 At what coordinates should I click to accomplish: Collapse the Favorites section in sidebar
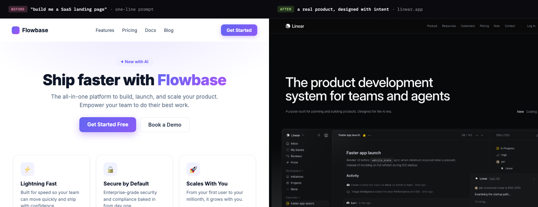click(x=293, y=198)
